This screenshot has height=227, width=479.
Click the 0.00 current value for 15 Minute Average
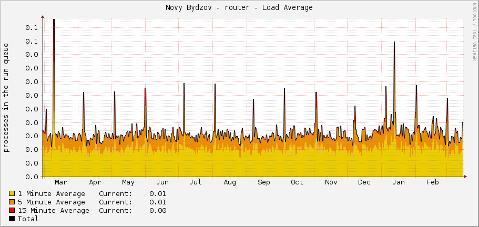[158, 211]
